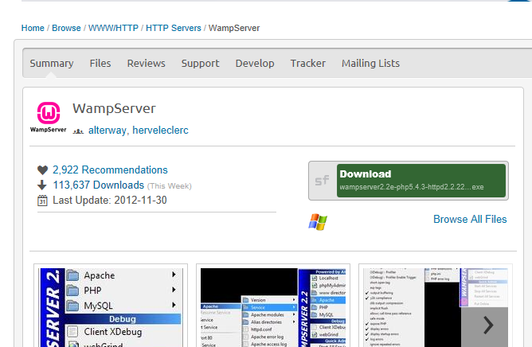Advance screenshots with the next arrow
Viewport: 532px width, 347px height.
[x=488, y=326]
